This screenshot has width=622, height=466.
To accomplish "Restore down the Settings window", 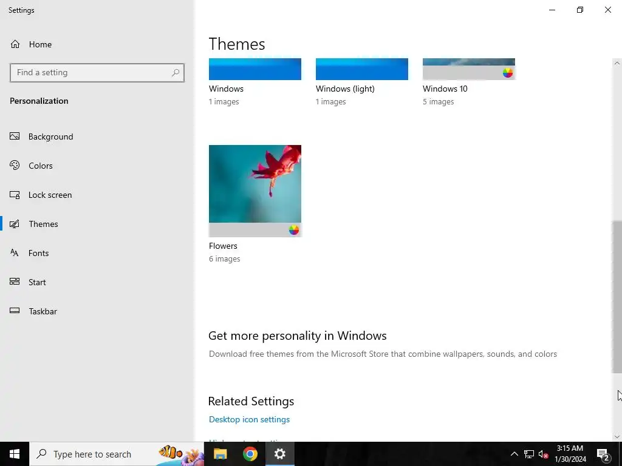I will pos(580,10).
